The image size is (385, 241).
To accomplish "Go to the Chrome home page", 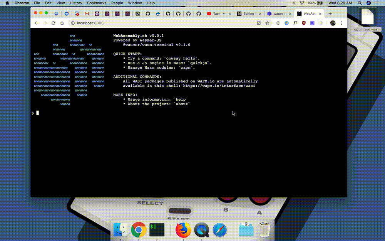I will click(x=62, y=23).
